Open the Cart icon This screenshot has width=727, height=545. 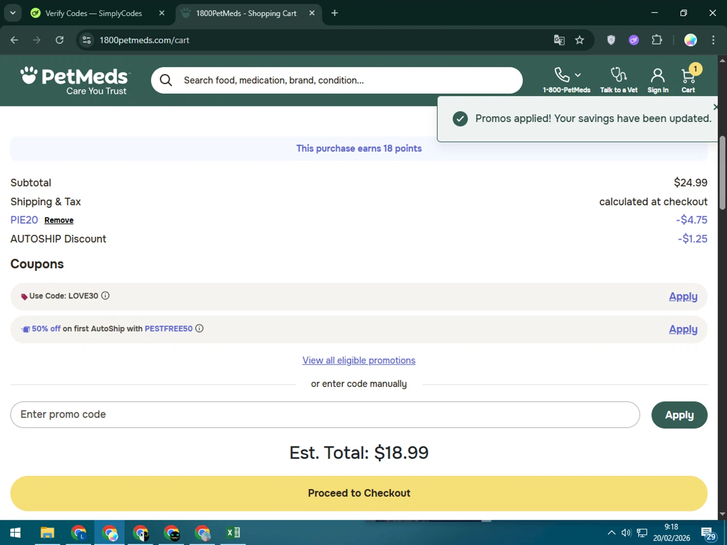[688, 76]
